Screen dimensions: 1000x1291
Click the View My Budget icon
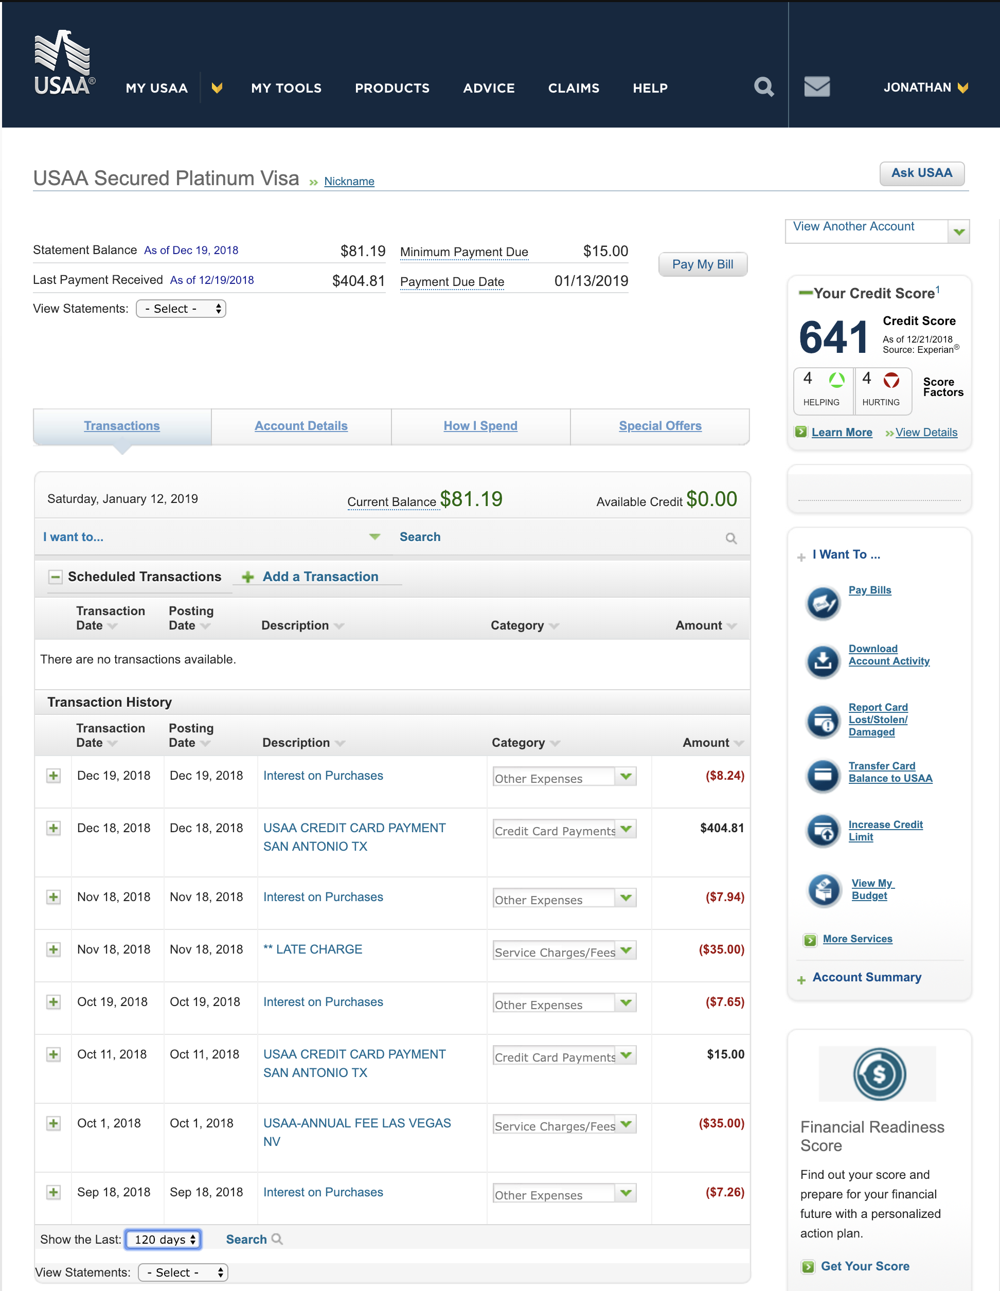[x=824, y=890]
